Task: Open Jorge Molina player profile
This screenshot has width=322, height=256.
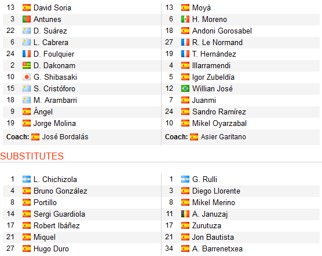Action: pyautogui.click(x=54, y=124)
